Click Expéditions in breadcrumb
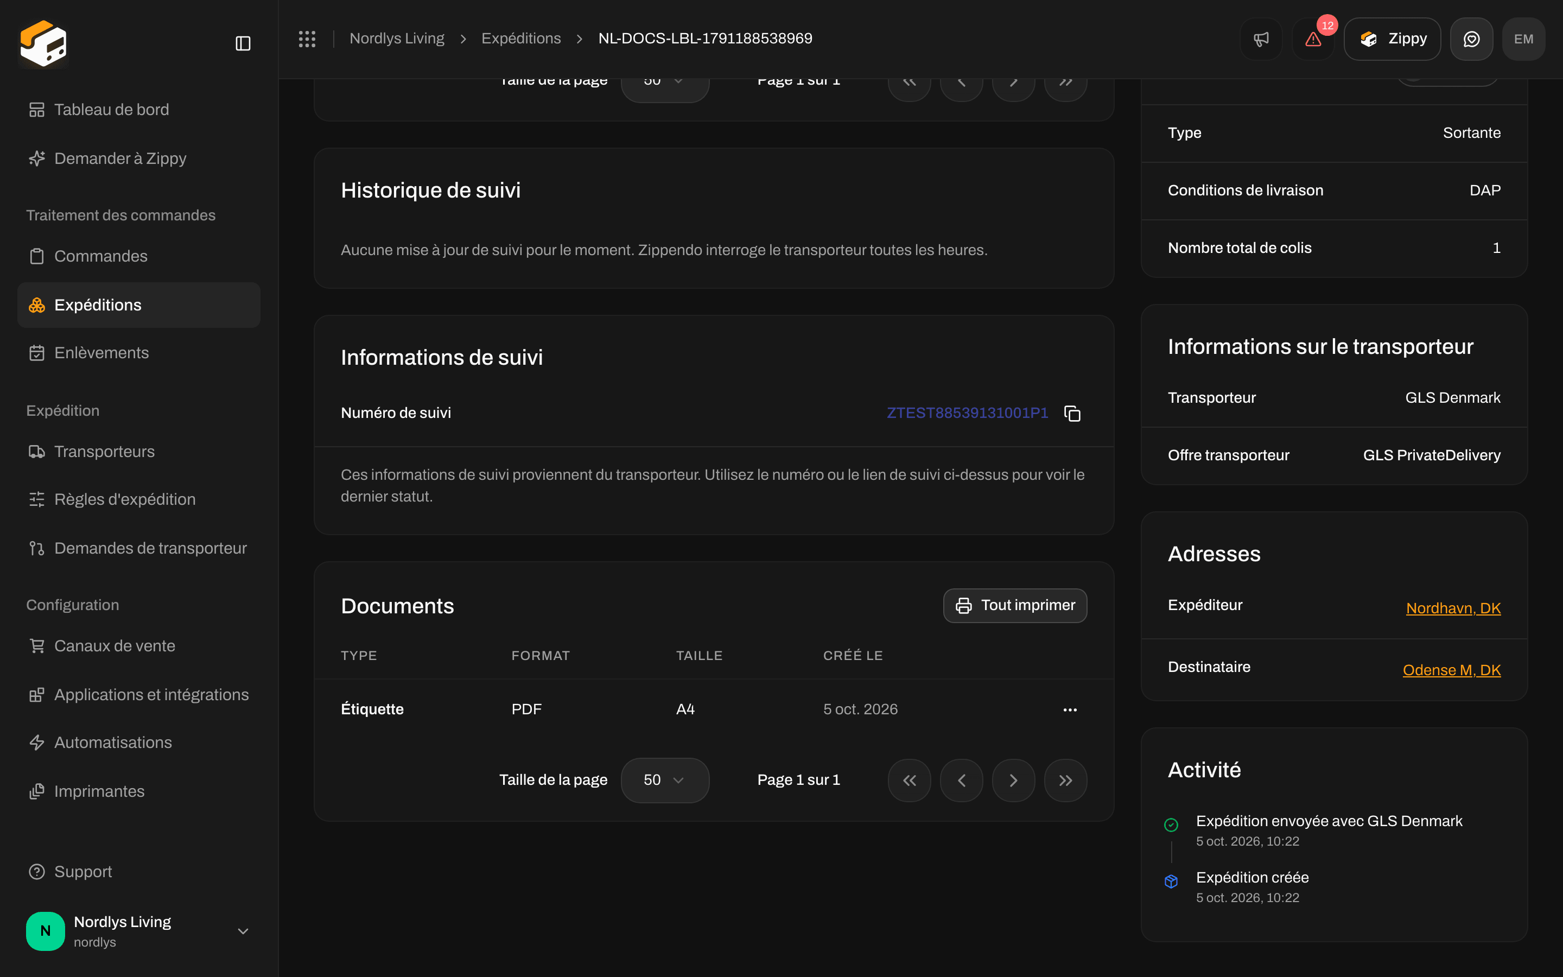The height and width of the screenshot is (977, 1563). [520, 39]
